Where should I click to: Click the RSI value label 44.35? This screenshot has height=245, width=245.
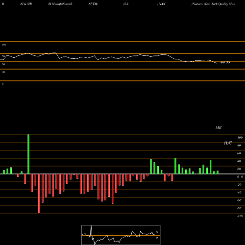[x=225, y=62]
